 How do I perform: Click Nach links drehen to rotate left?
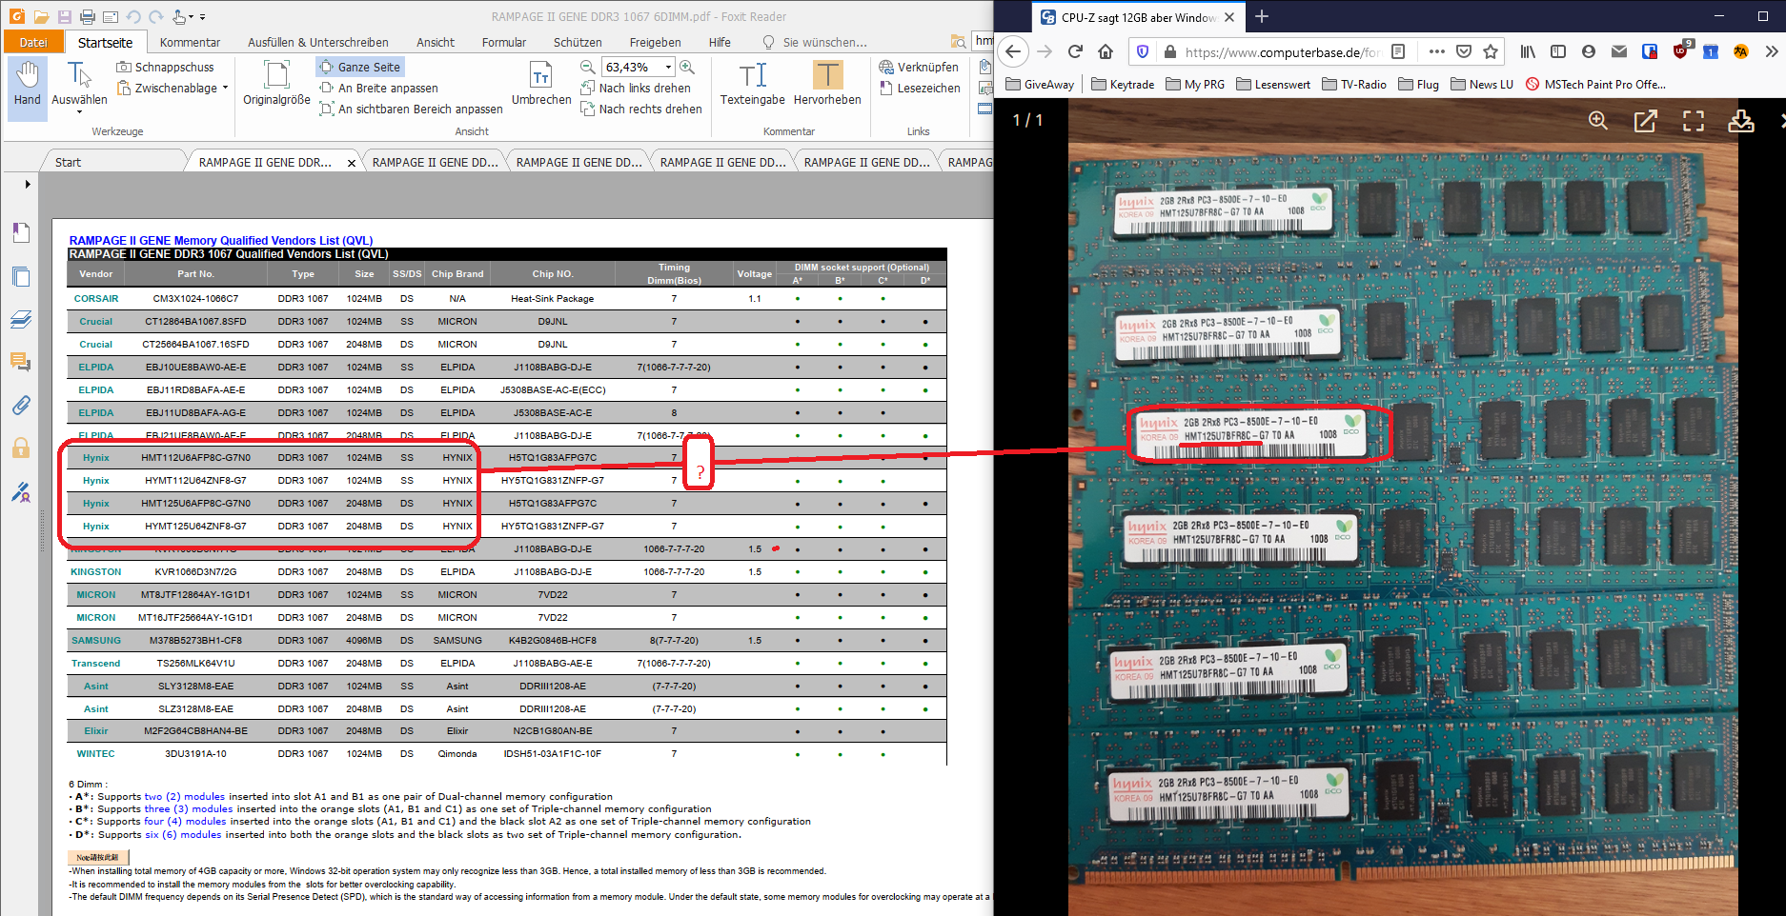[635, 88]
